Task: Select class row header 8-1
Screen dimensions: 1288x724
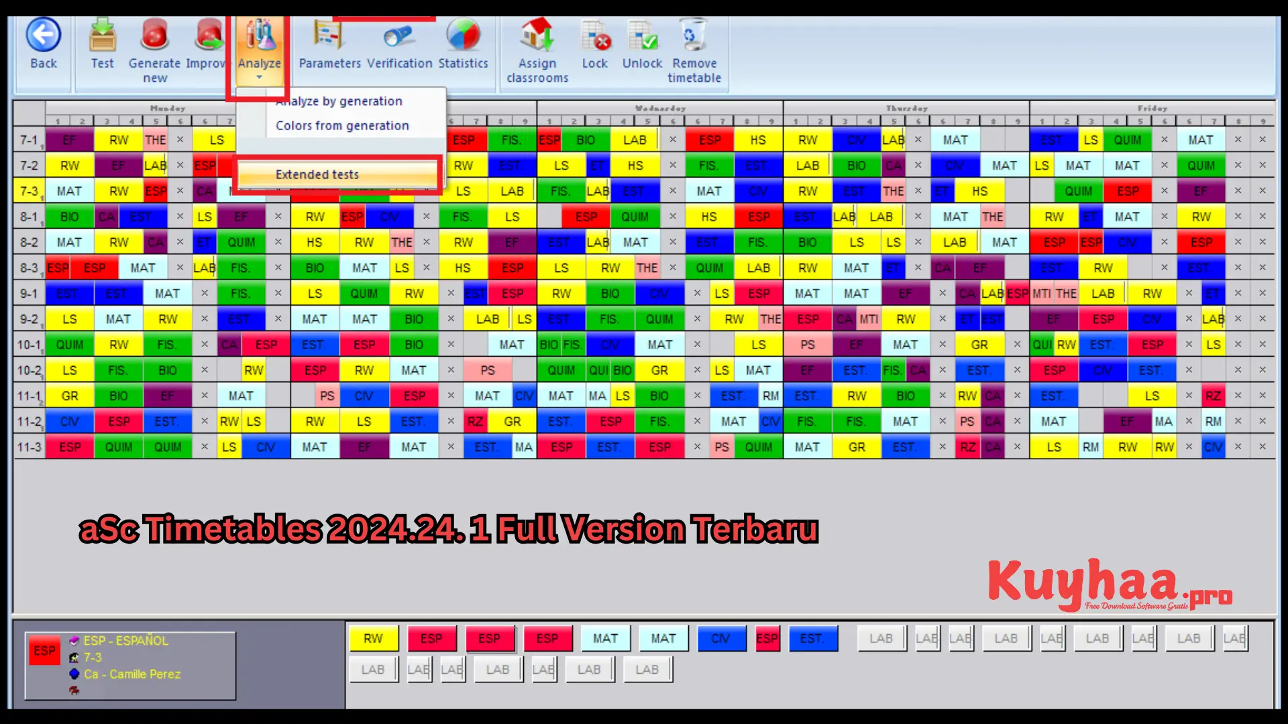Action: (x=29, y=217)
